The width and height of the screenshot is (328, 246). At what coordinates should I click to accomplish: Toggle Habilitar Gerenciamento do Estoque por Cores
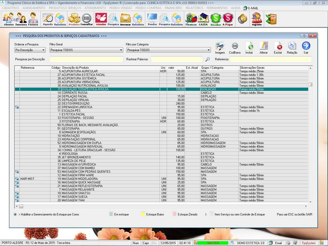coord(15,214)
